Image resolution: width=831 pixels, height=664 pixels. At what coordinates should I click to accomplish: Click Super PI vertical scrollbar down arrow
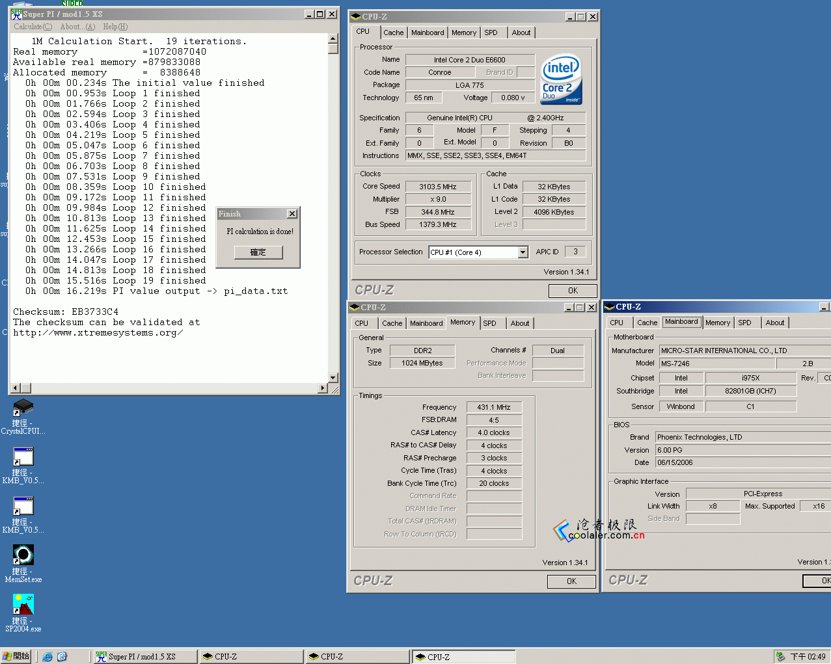[333, 377]
